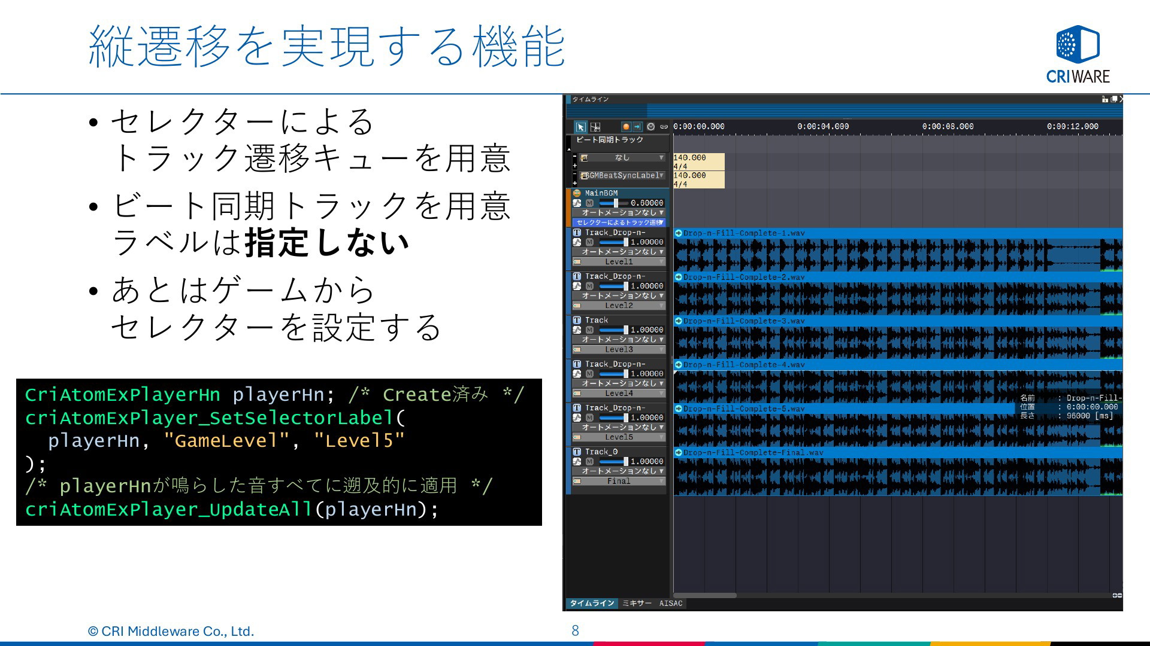Mute the Level4 track with M button
The width and height of the screenshot is (1150, 646).
coord(589,374)
